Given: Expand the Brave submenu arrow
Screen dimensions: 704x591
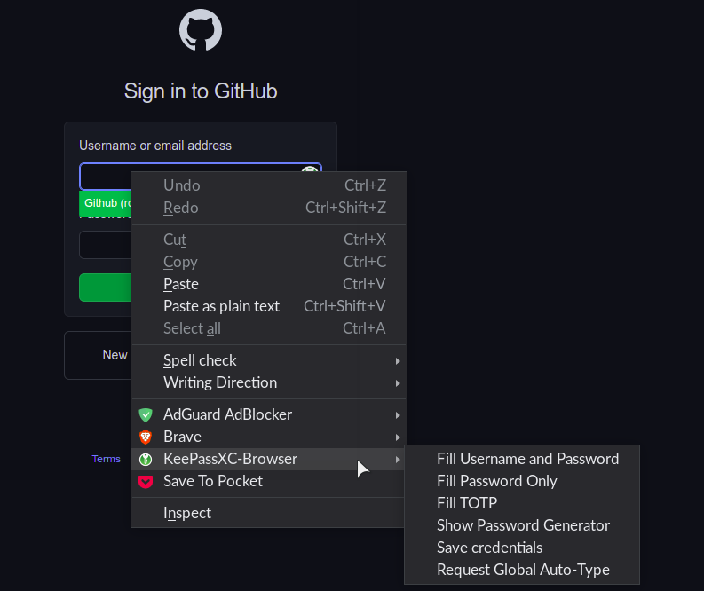Looking at the screenshot, I should click(x=398, y=437).
